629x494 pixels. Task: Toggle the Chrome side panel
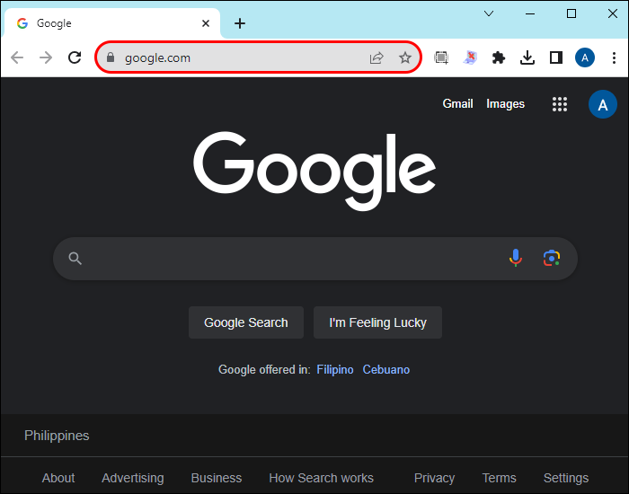(x=556, y=57)
